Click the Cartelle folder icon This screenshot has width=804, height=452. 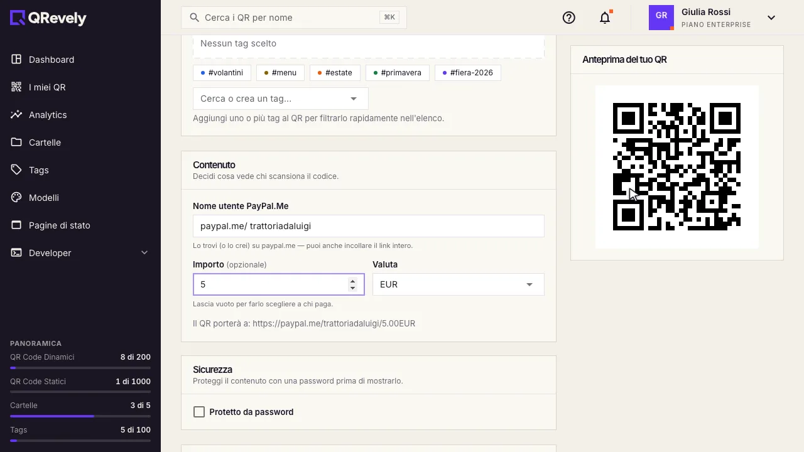[16, 143]
